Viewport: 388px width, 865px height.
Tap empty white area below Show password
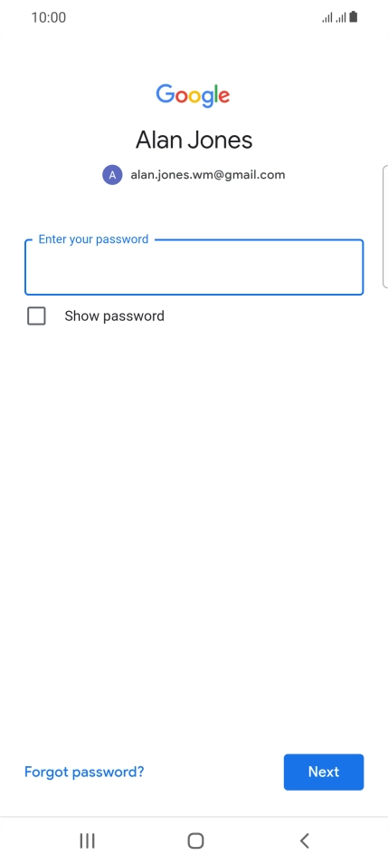click(194, 524)
